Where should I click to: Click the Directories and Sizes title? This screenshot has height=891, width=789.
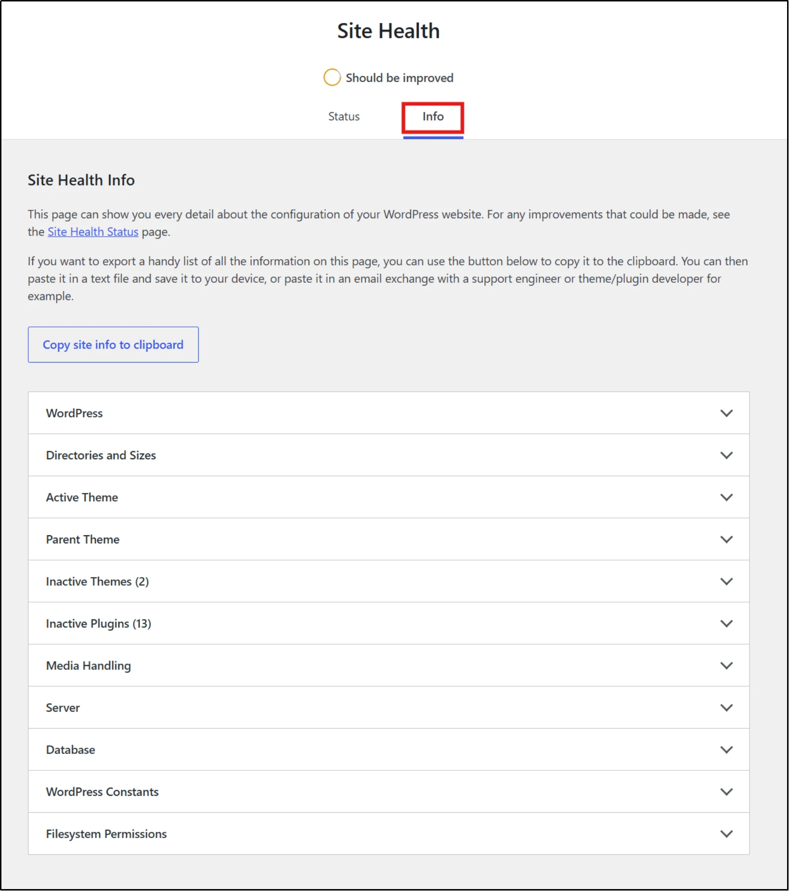point(101,455)
